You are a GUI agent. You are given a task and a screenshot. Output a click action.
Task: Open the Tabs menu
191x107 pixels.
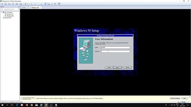coord(17,4)
